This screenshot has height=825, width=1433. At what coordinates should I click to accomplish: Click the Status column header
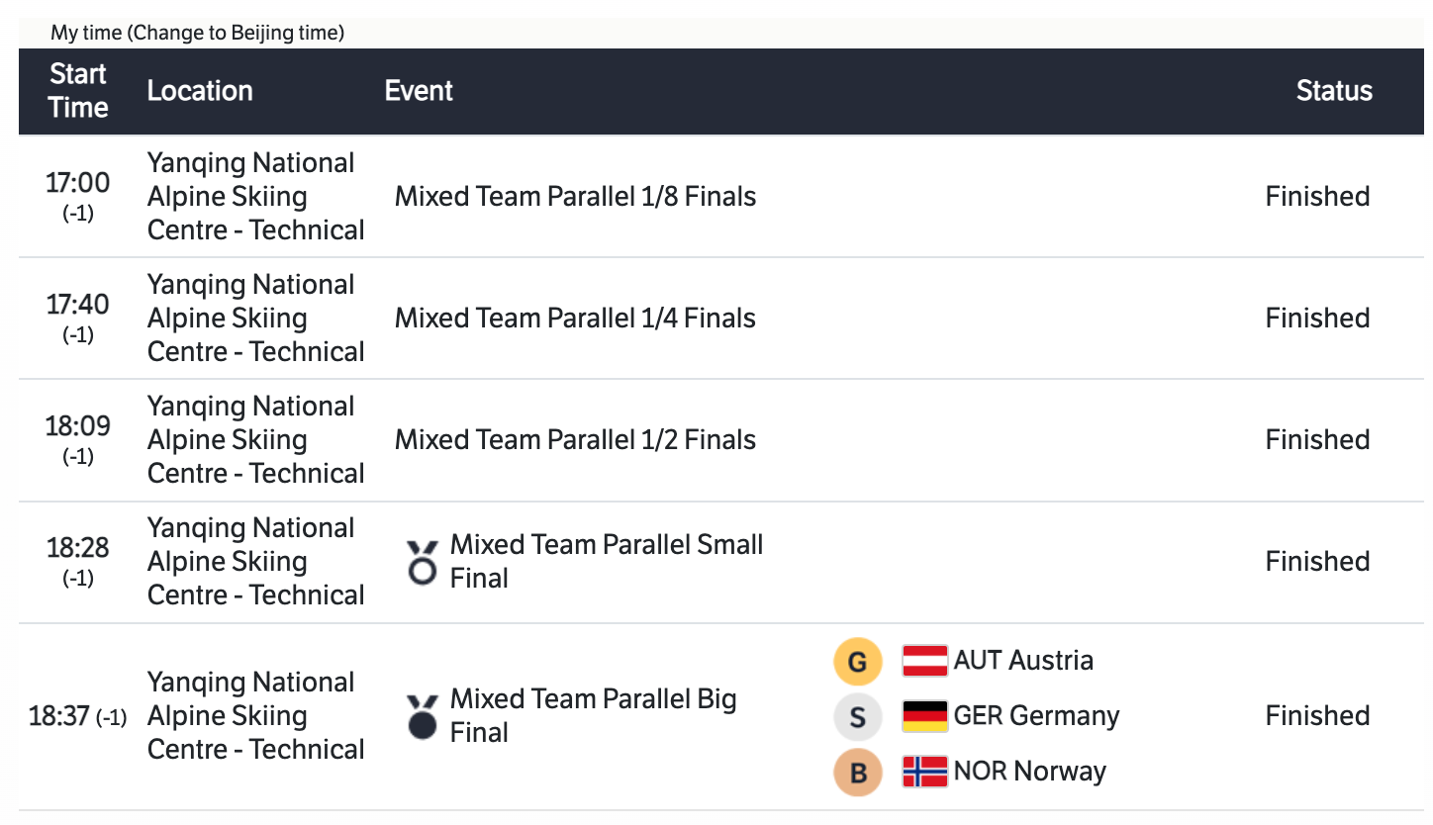coord(1333,91)
